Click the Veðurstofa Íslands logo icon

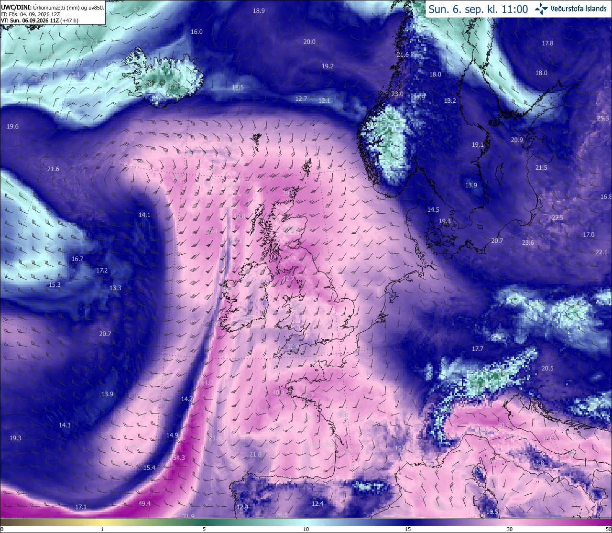pos(542,9)
